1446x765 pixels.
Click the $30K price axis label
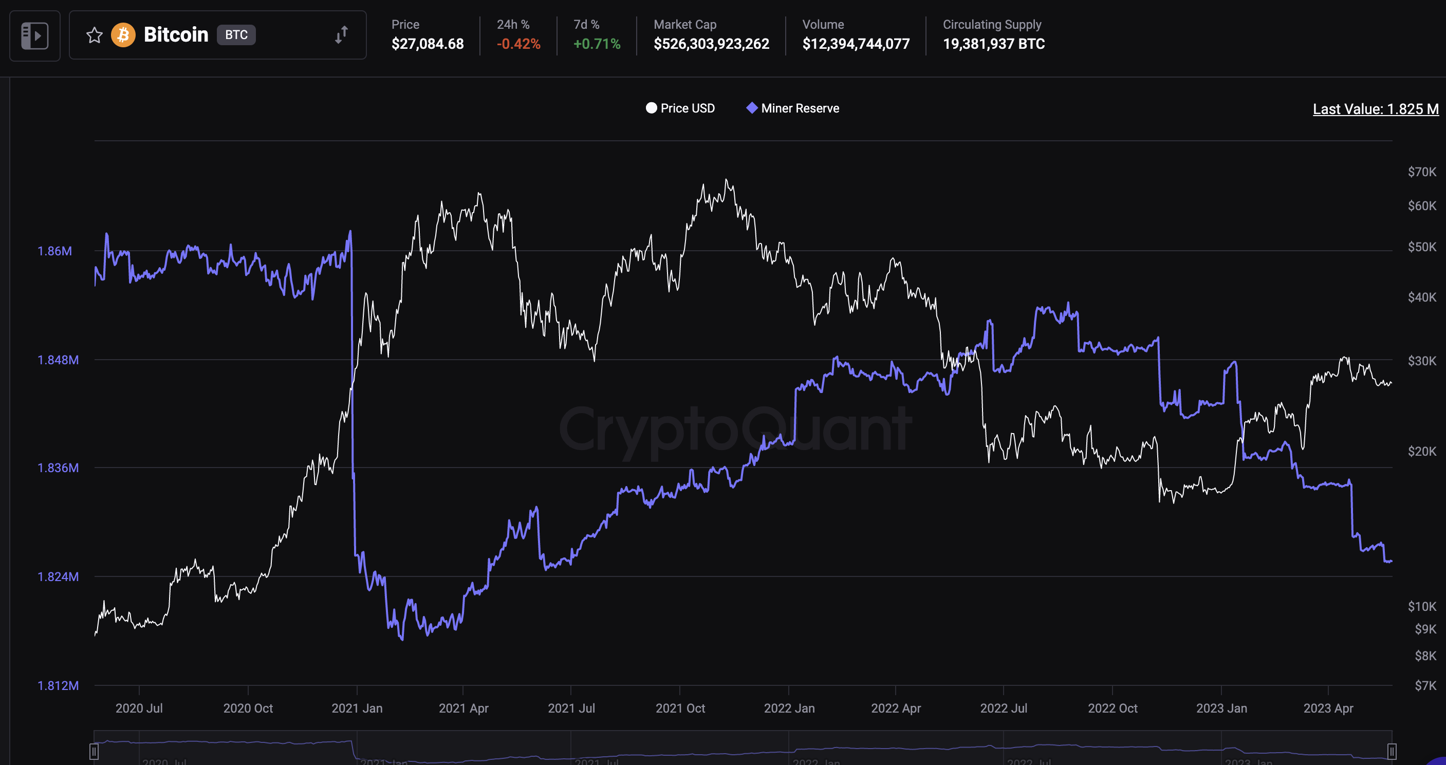coord(1422,361)
